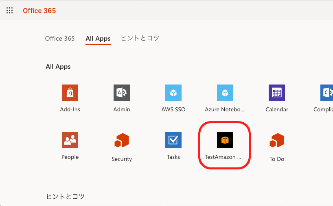This screenshot has height=206, width=333.
Task: Open the Add-Ins app icon
Action: tap(70, 93)
